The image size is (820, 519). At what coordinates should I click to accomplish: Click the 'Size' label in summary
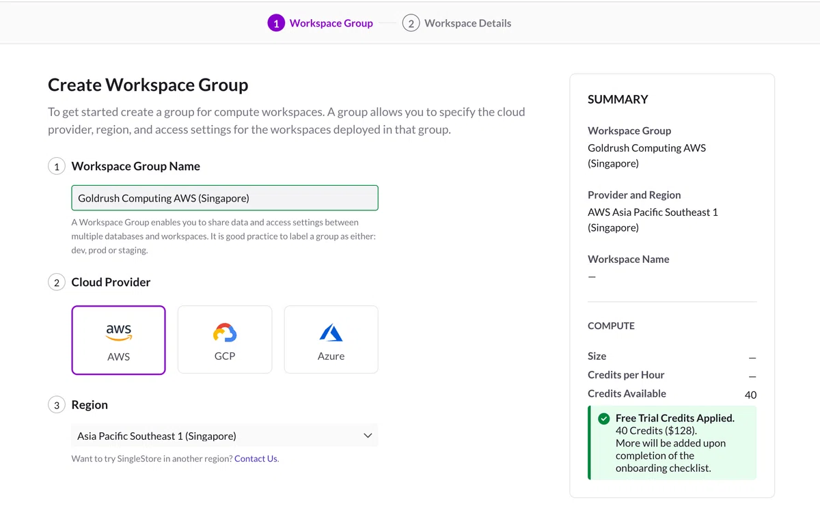click(x=597, y=356)
